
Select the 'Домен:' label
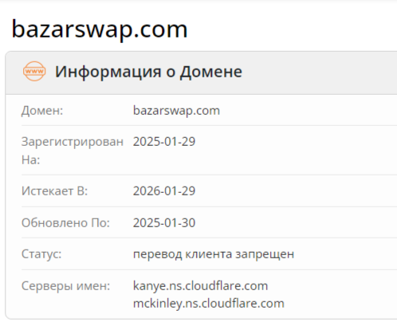42,111
